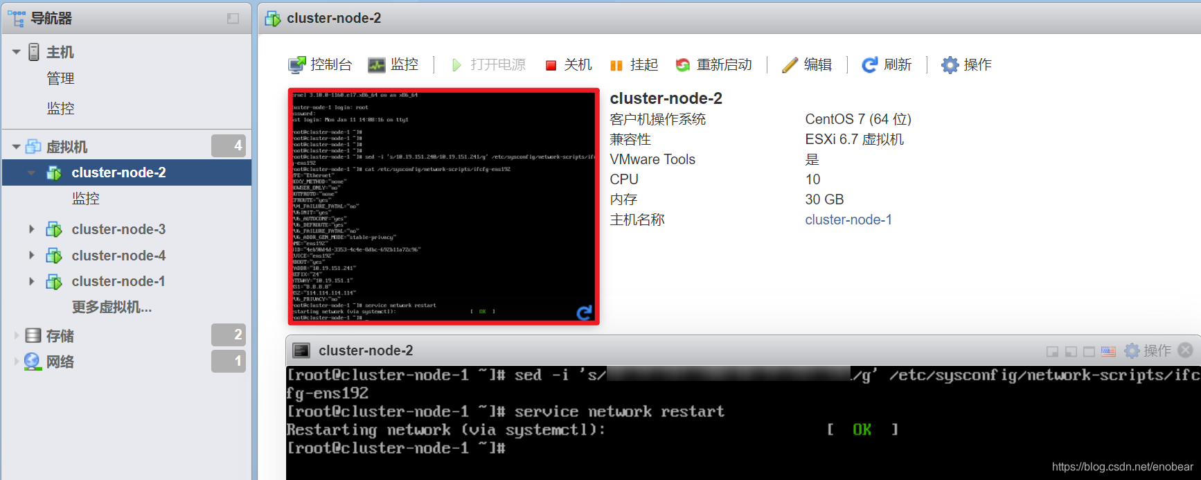The width and height of the screenshot is (1201, 480).
Task: Open 监控 under cluster-node-2
Action: tap(86, 198)
